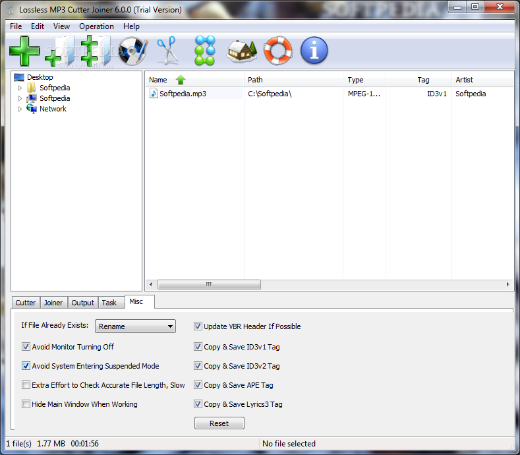Viewport: 520px width, 455px height.
Task: Sort by the Tag column header
Action: click(x=419, y=80)
